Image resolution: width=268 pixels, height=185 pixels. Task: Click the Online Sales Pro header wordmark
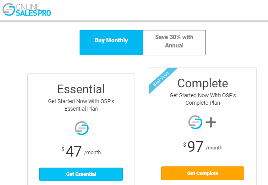pos(34,10)
